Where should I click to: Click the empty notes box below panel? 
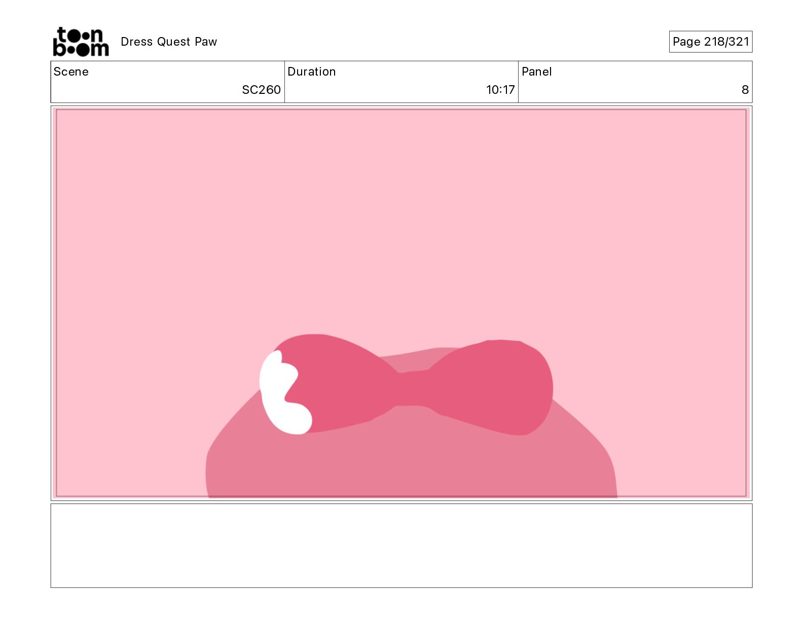point(401,545)
